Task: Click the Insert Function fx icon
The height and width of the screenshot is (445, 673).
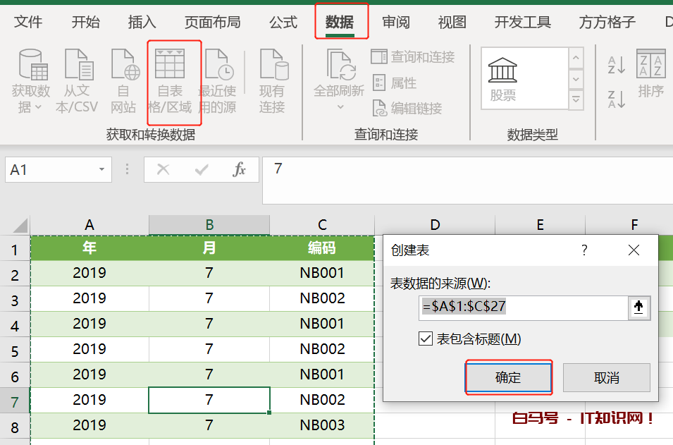Action: point(237,169)
